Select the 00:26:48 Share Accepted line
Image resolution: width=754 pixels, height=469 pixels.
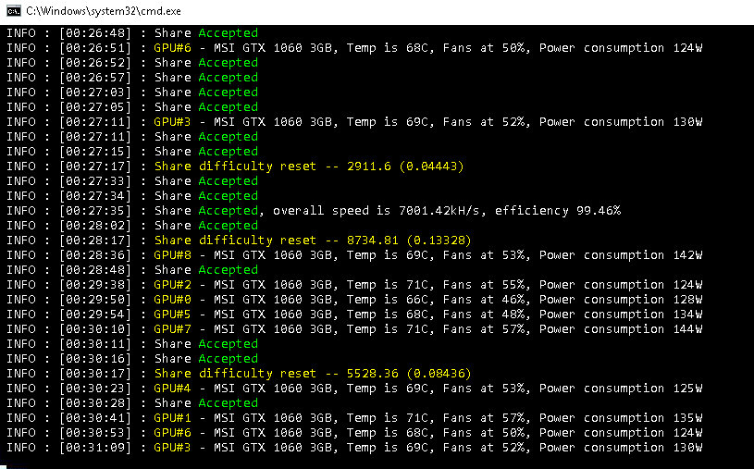[x=132, y=33]
